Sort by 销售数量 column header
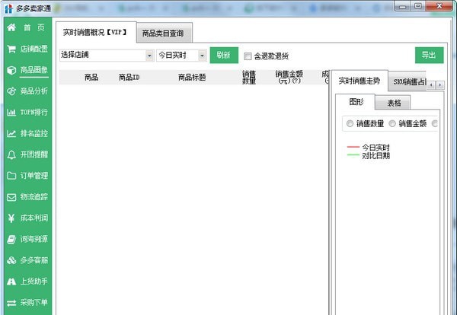The height and width of the screenshot is (315, 457). 249,78
